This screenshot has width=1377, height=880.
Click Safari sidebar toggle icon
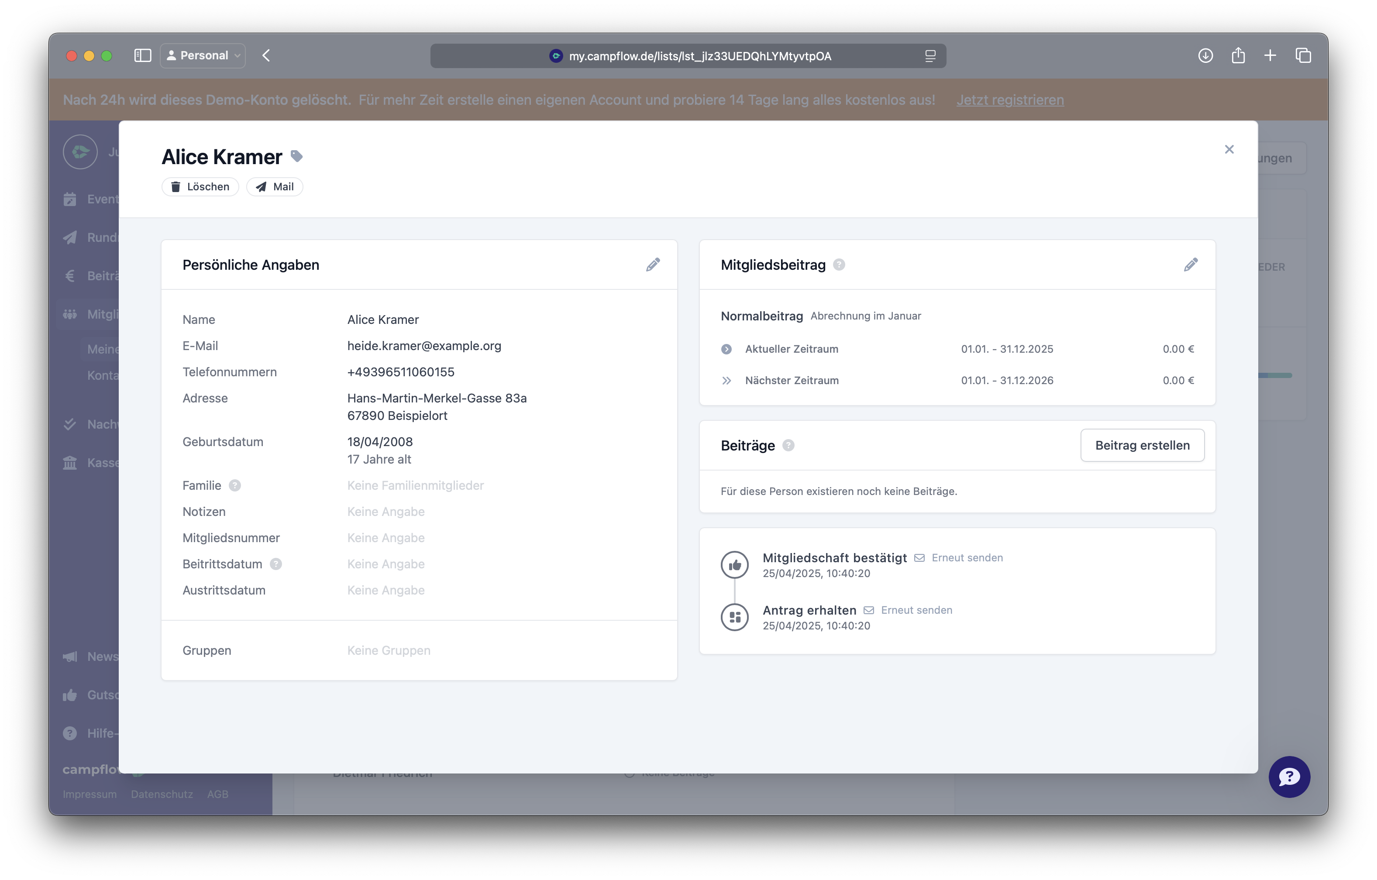[x=142, y=55]
